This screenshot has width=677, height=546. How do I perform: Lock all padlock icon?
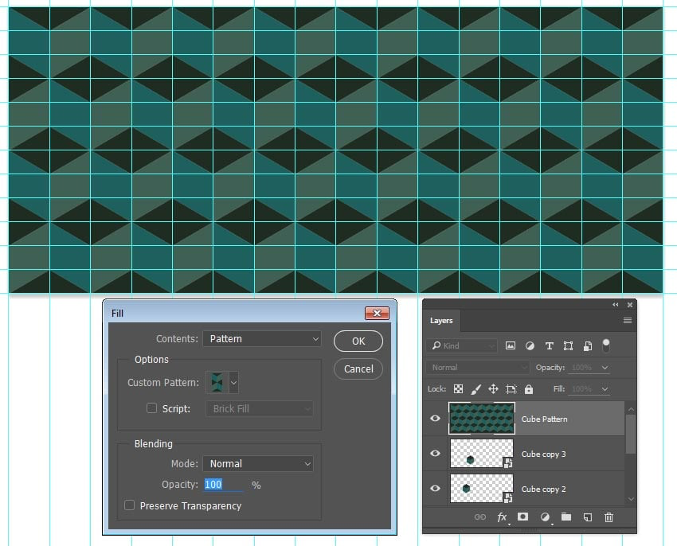(x=529, y=389)
